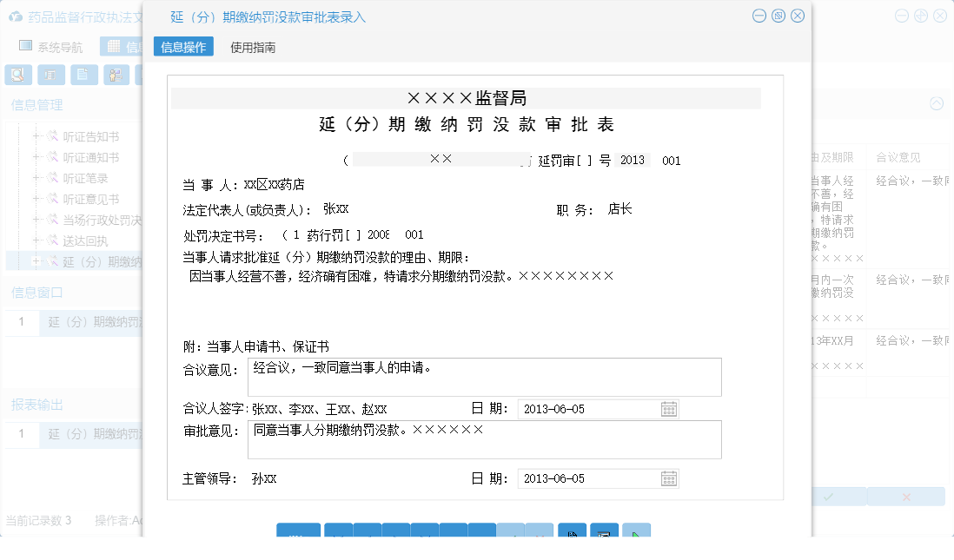Select the 信息操作 tab
Screen dimensions: 954x560
182,44
